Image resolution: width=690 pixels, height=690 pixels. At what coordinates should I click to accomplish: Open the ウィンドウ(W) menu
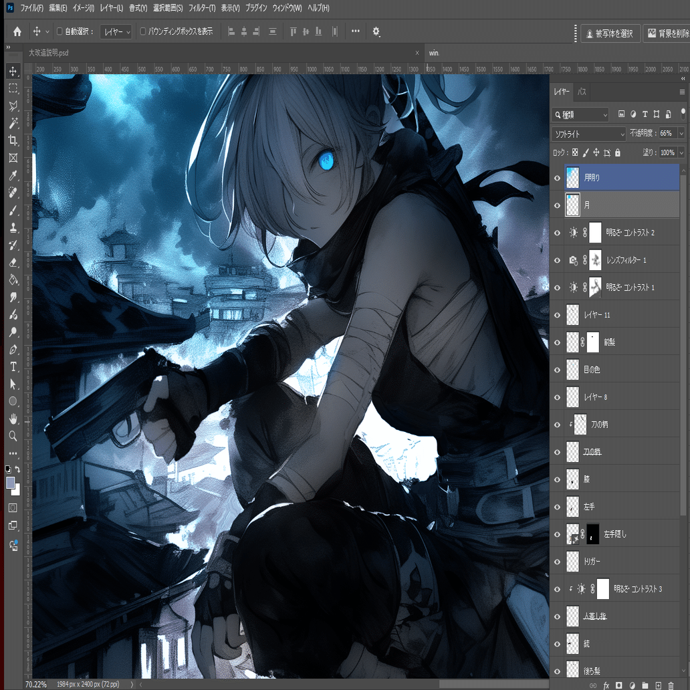(x=287, y=8)
